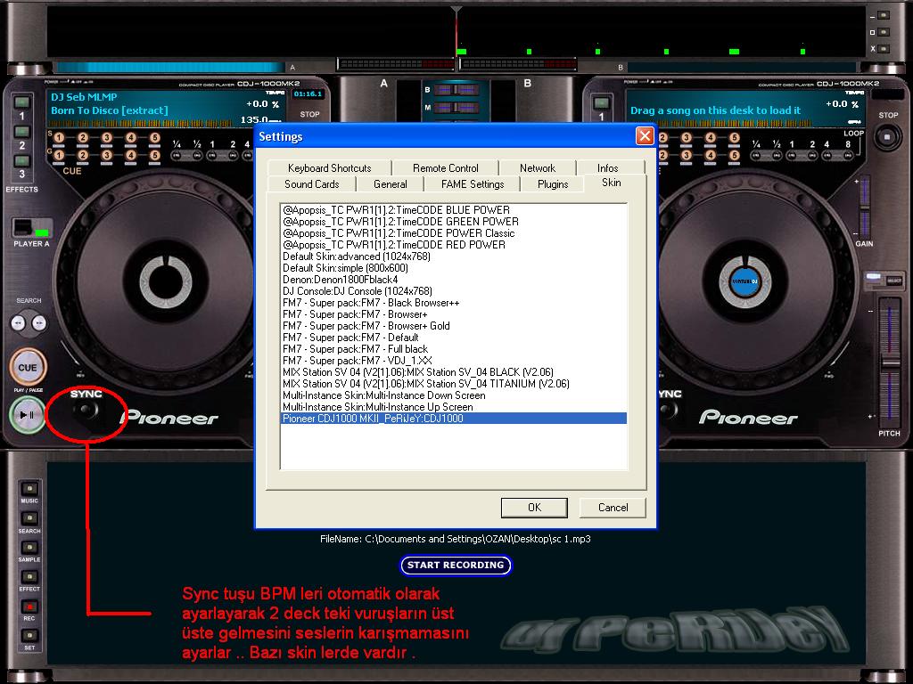The height and width of the screenshot is (684, 913).
Task: Activate the ½ loop button on deck A
Action: 195,155
